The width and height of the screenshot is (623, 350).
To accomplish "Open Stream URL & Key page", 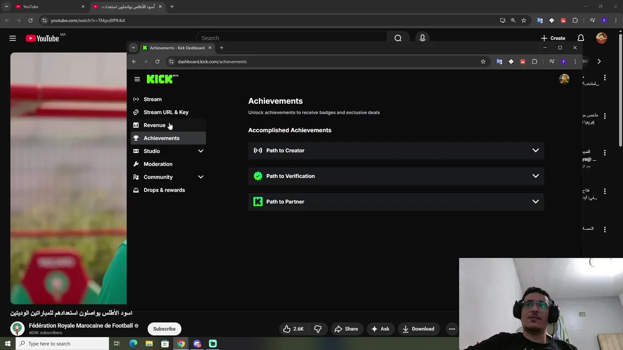I will [168, 112].
